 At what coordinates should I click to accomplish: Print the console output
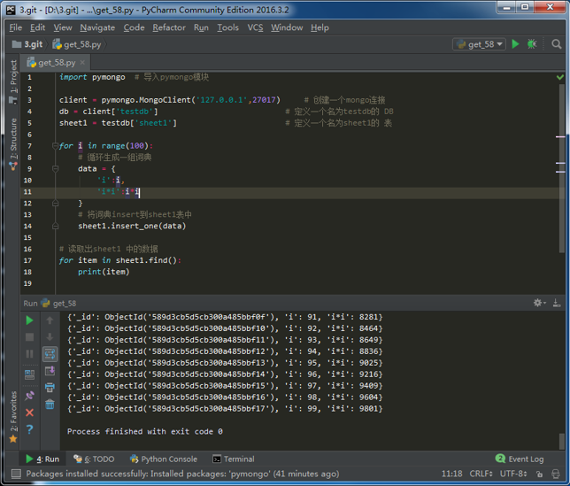pos(50,388)
